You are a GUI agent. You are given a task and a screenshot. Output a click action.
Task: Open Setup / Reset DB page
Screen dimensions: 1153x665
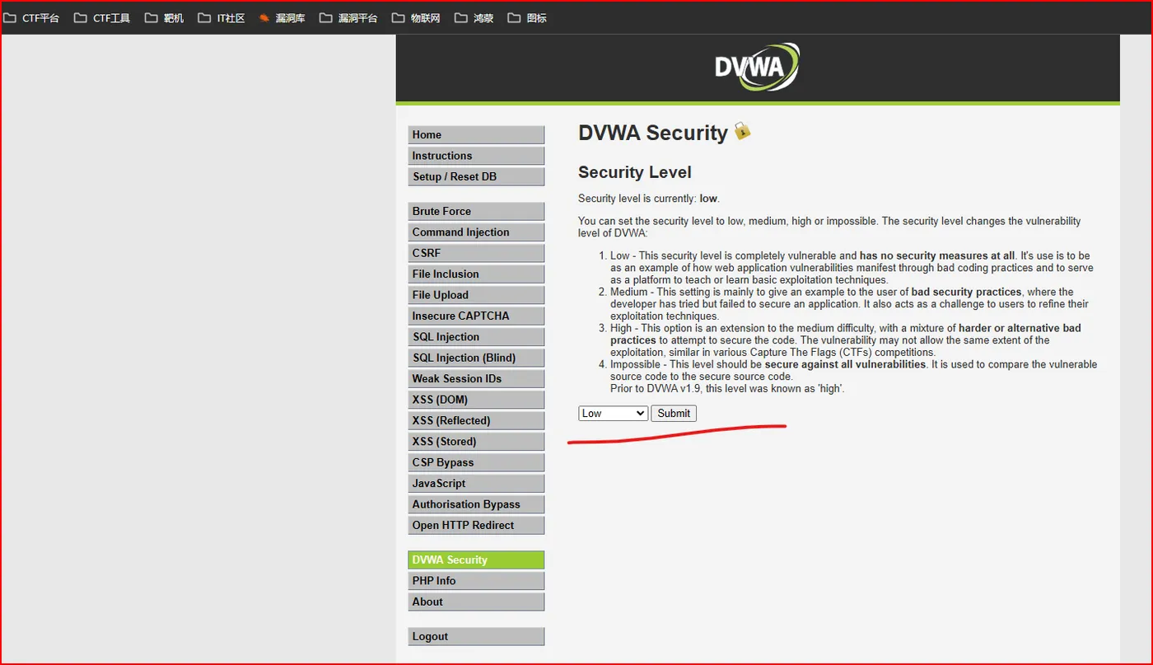click(476, 177)
